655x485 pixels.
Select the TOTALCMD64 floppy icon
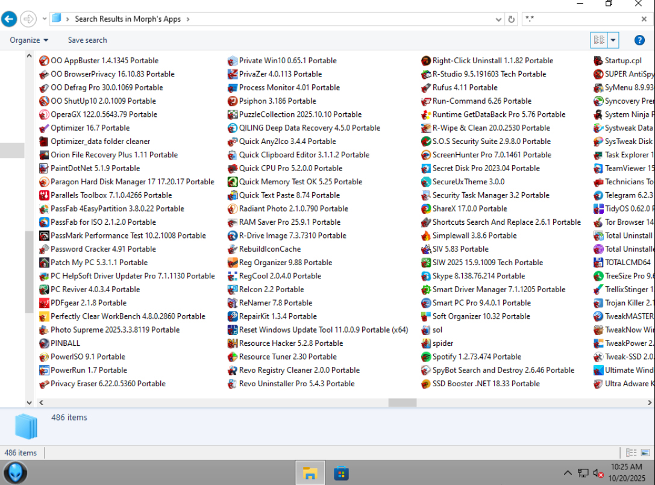pos(598,262)
